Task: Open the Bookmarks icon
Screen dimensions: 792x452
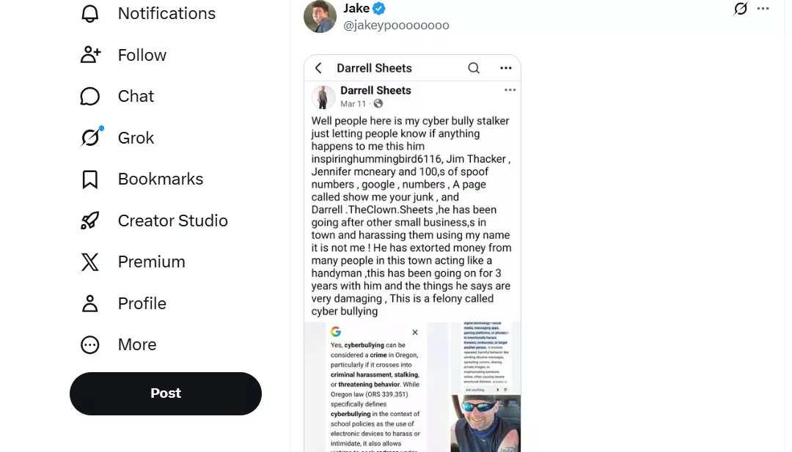Action: 90,179
